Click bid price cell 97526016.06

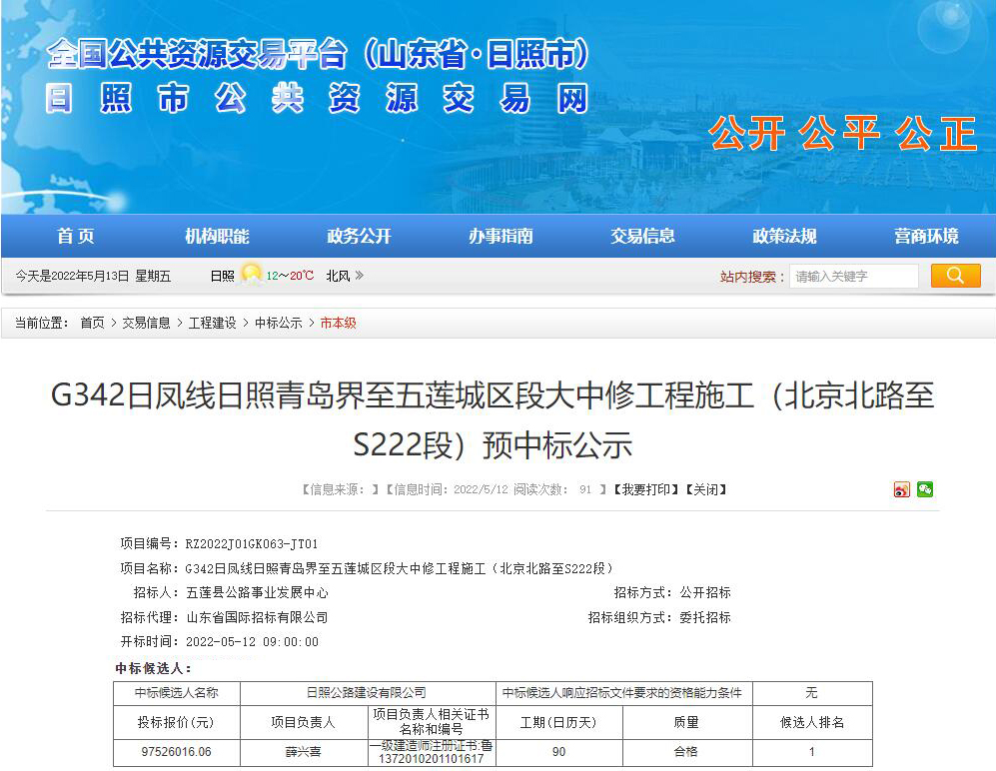point(176,752)
